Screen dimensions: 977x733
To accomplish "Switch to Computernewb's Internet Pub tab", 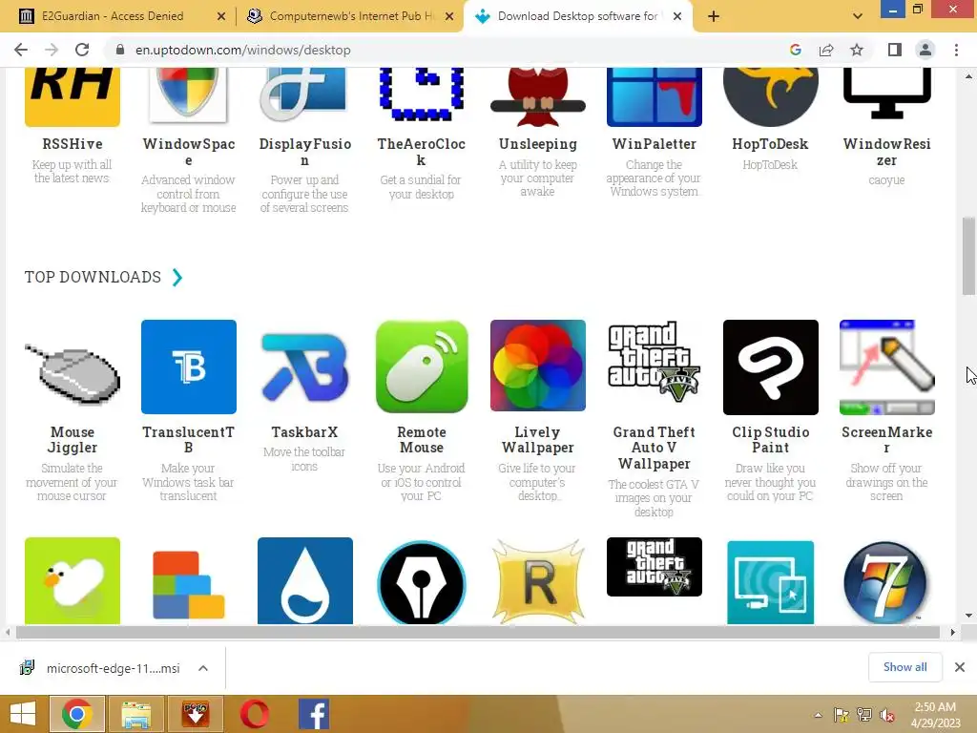I will 351,16.
